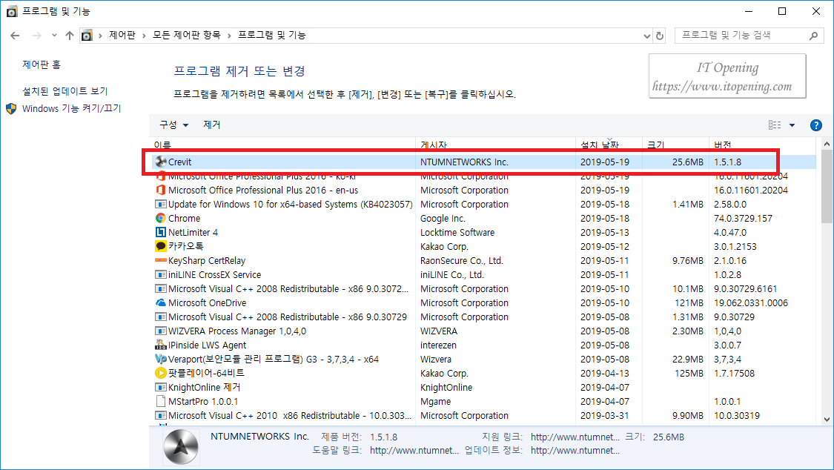Open the 도움말 링크 URL in details pane
Screen dimensions: 834x470
pyautogui.click(x=414, y=451)
